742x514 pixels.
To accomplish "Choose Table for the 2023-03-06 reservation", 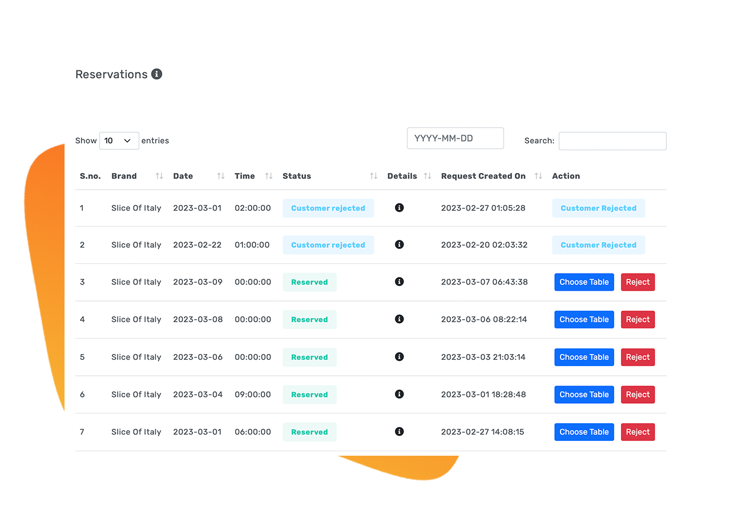I will pyautogui.click(x=584, y=357).
